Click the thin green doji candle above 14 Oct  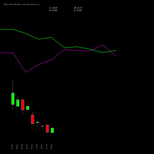coord(38,122)
